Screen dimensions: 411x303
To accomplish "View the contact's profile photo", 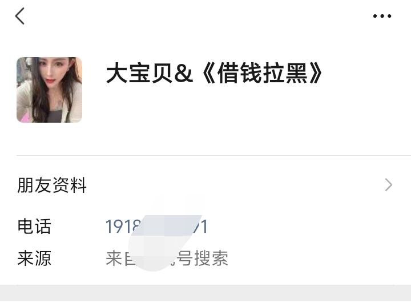I will click(49, 90).
